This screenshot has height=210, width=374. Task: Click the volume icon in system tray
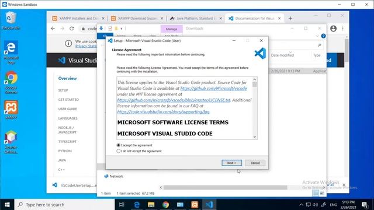point(316,205)
